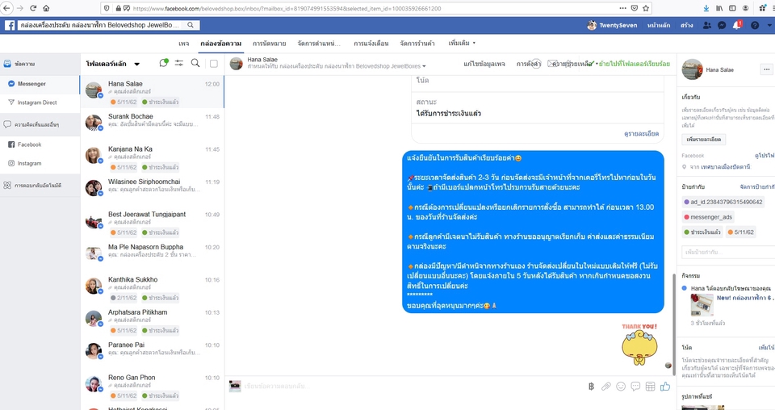Open Wilasinee Siriphoomchai conversation

[x=153, y=189]
